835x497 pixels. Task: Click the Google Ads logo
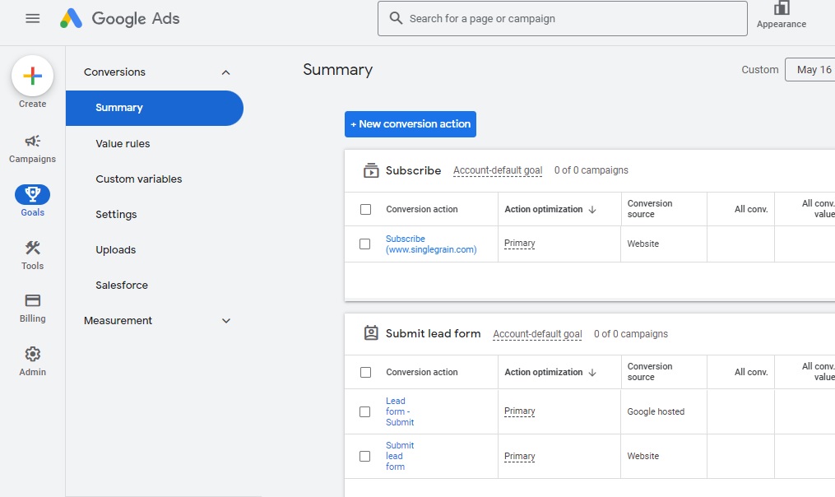[120, 18]
